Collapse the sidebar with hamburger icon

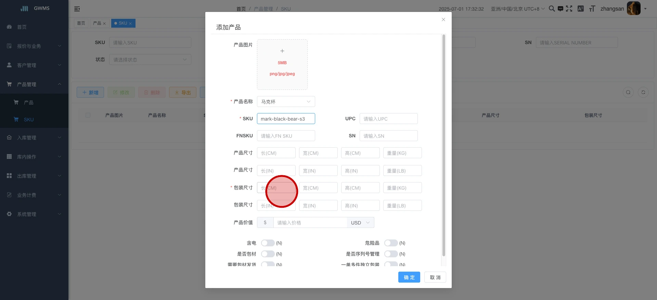point(77,9)
